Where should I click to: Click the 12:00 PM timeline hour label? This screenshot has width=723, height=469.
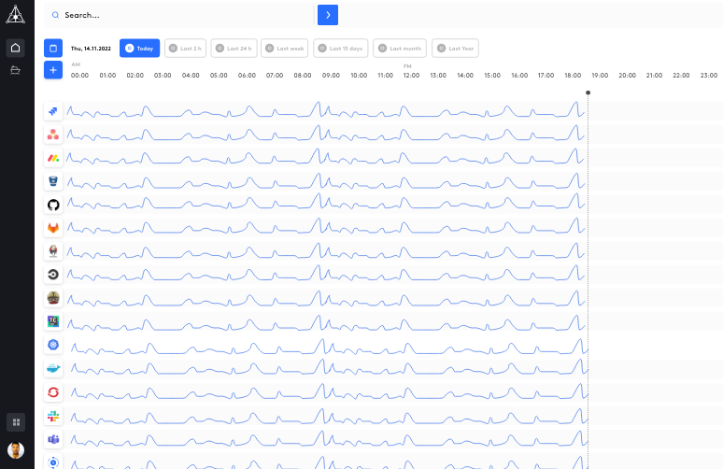click(x=411, y=75)
